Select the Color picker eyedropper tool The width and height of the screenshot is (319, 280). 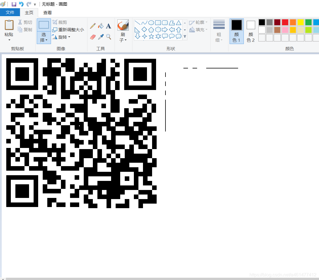point(101,37)
